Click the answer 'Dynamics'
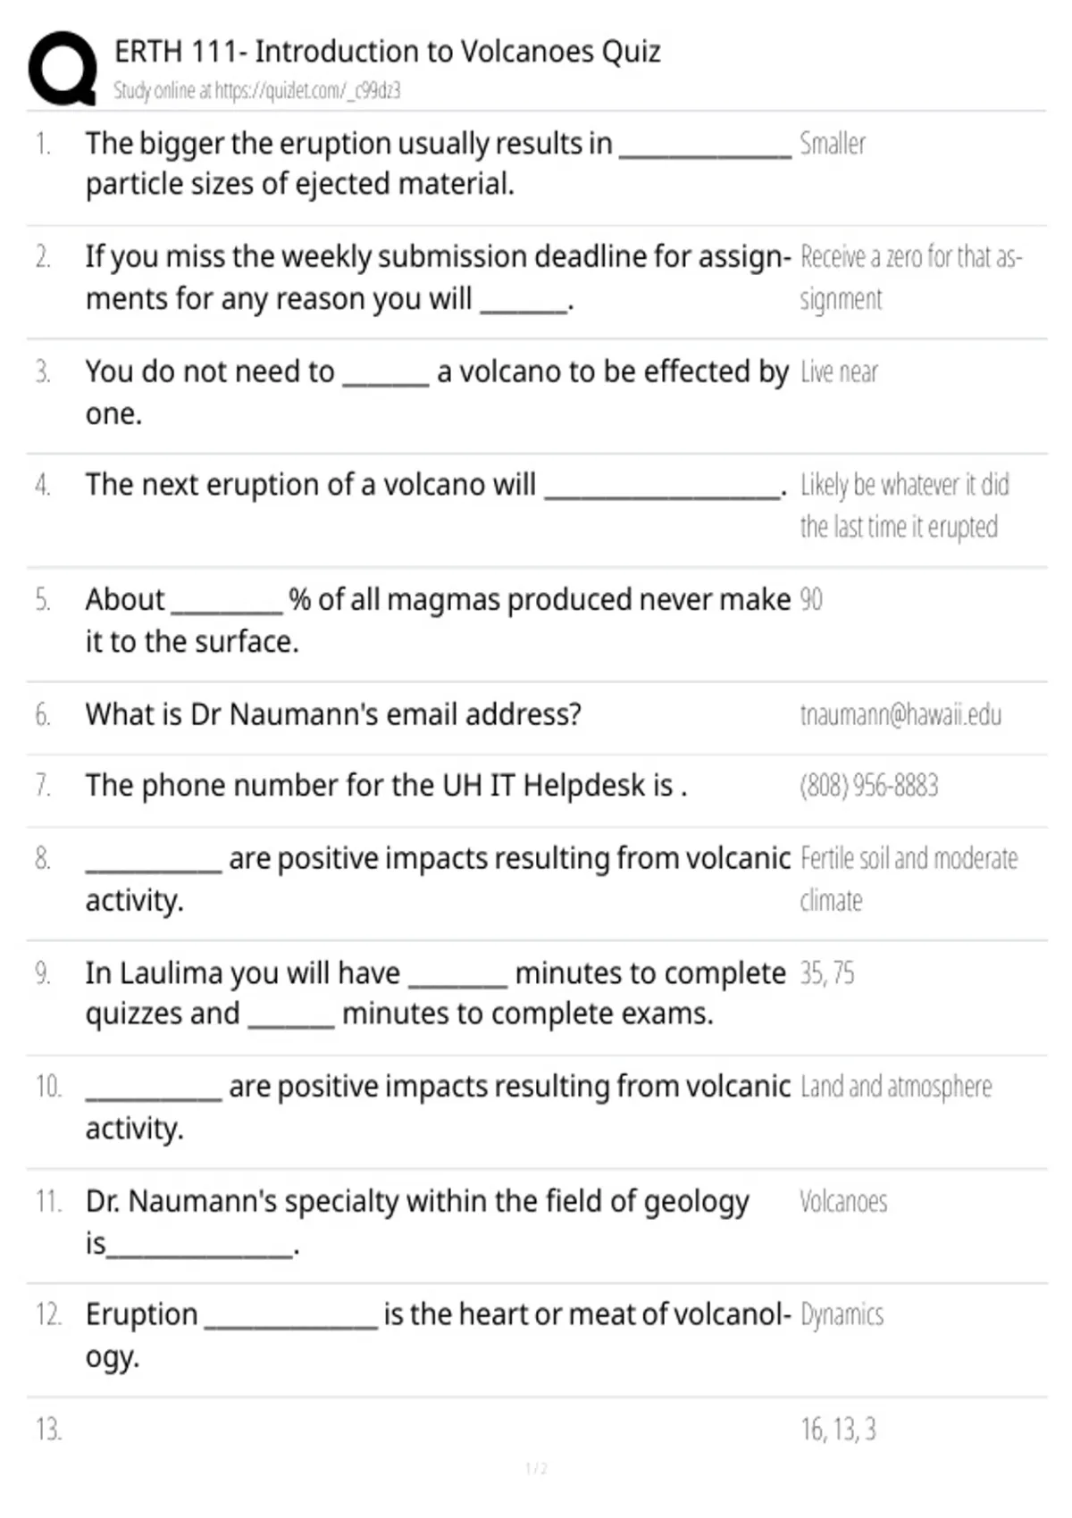The height and width of the screenshot is (1518, 1072). (x=842, y=1315)
